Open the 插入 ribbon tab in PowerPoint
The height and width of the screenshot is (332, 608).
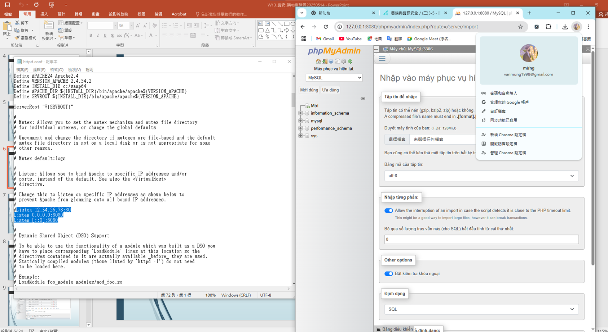(44, 14)
